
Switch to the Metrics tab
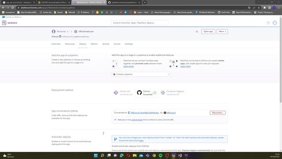pos(94,44)
